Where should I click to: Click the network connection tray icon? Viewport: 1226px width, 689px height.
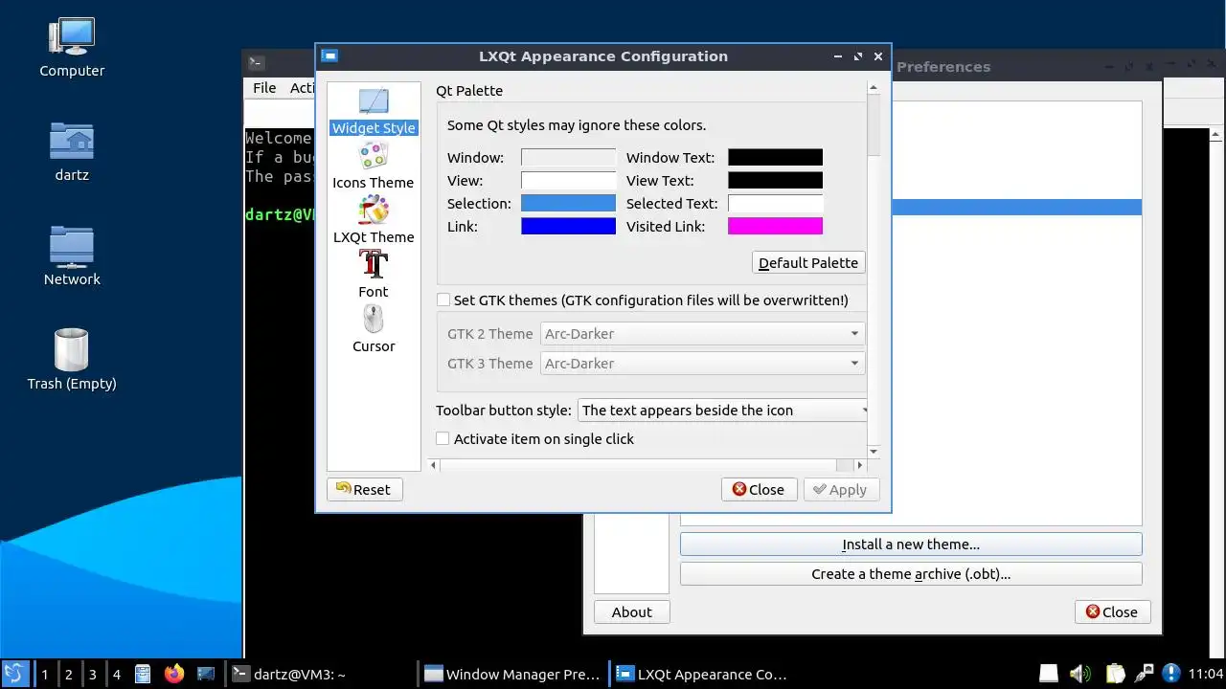tap(1144, 674)
